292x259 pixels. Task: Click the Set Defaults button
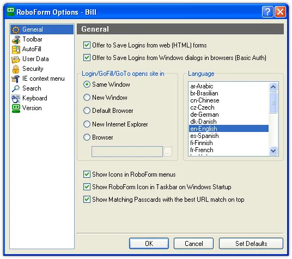[x=251, y=243]
